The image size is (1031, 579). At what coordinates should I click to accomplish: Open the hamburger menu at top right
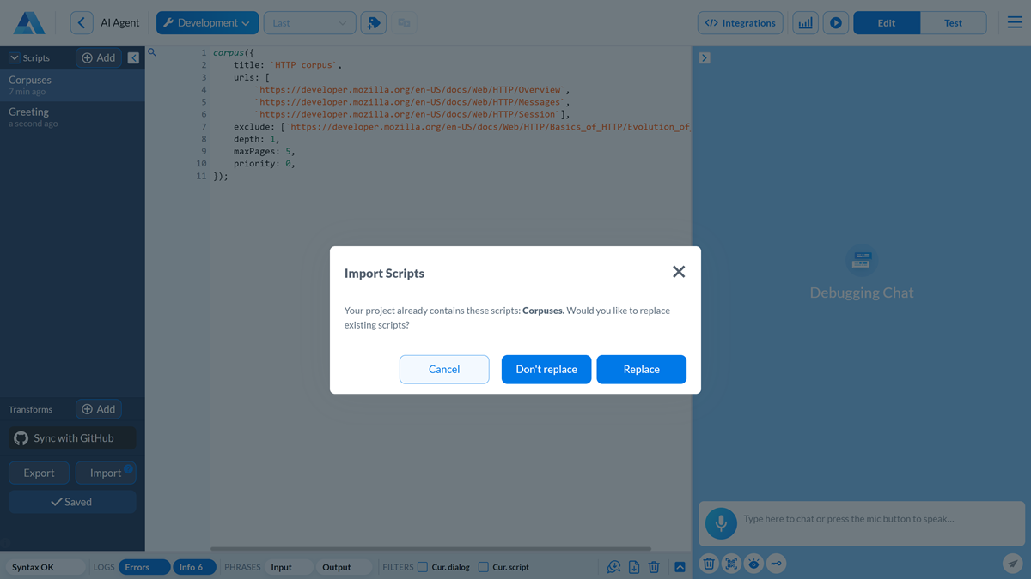1014,22
